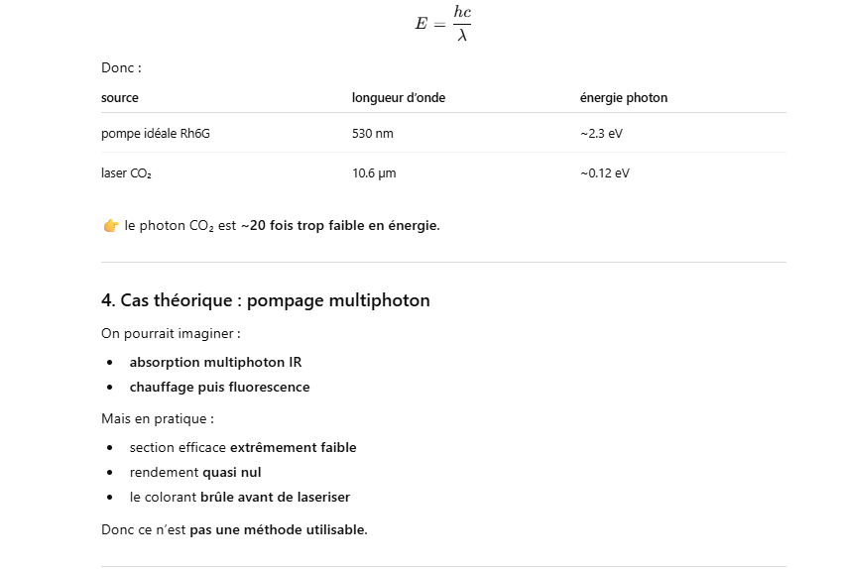
Task: Click the "~2.3 eV" energy cell
Action: click(x=601, y=134)
